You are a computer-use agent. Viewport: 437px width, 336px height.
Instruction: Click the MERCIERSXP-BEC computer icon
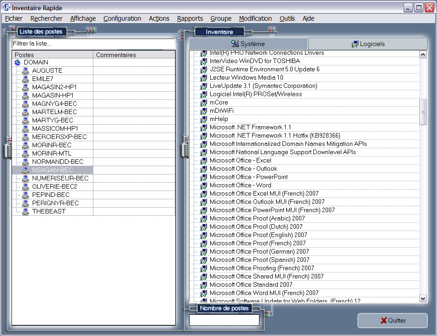click(x=25, y=137)
